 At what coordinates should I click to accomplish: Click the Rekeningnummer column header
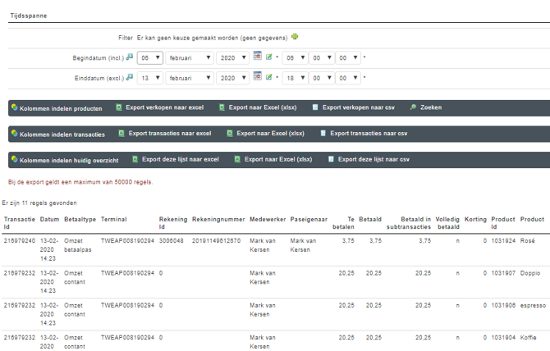(217, 220)
